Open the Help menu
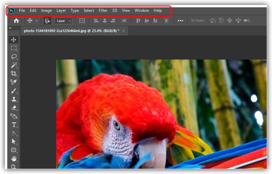 click(158, 10)
